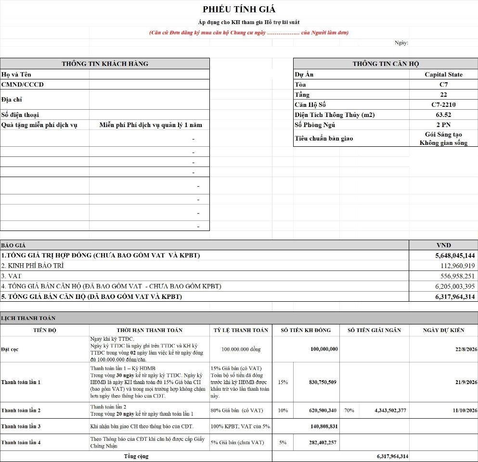This screenshot has width=478, height=462.
Task: Click the 'Tiêu chuẩn bàn giao' label
Action: (324, 138)
